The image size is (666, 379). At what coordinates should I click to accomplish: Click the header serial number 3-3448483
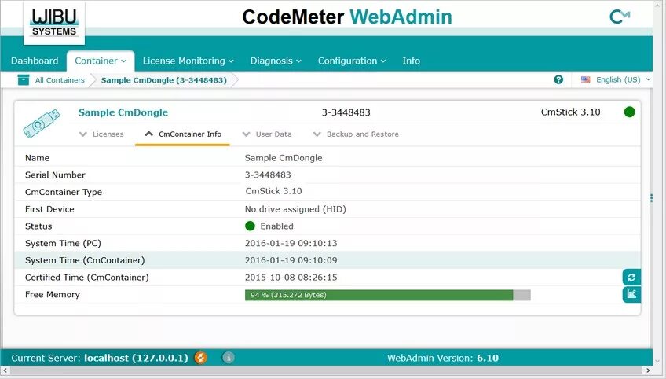pos(346,112)
